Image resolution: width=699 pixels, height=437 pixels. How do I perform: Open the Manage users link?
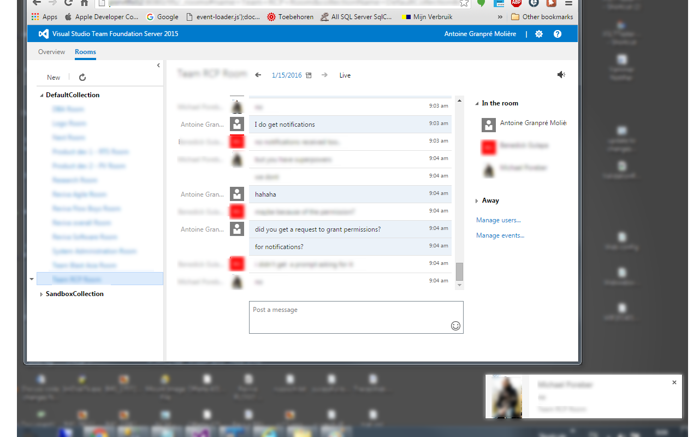coord(499,220)
